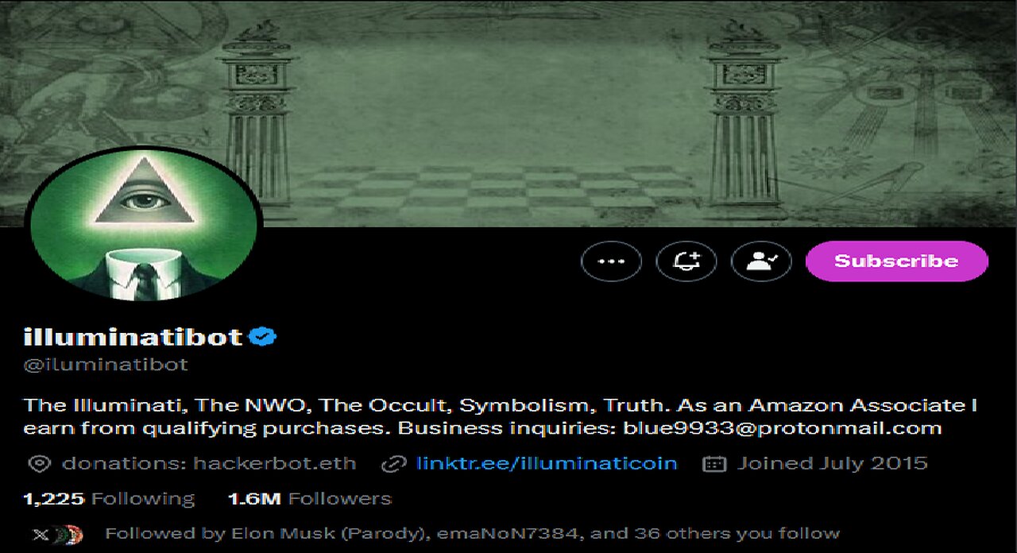Screen dimensions: 1017x553
Task: Open the followed-by mutual followers text
Action: (x=472, y=533)
